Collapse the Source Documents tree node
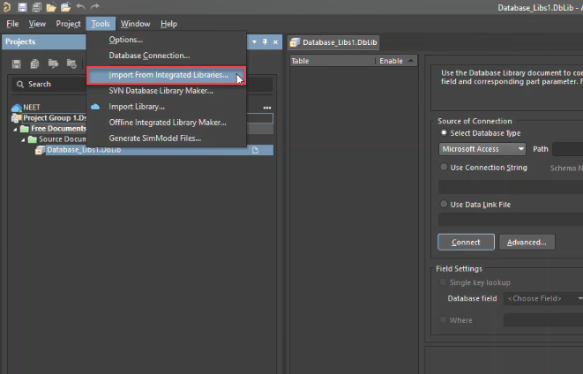Viewport: 583px width, 374px height. click(x=23, y=139)
